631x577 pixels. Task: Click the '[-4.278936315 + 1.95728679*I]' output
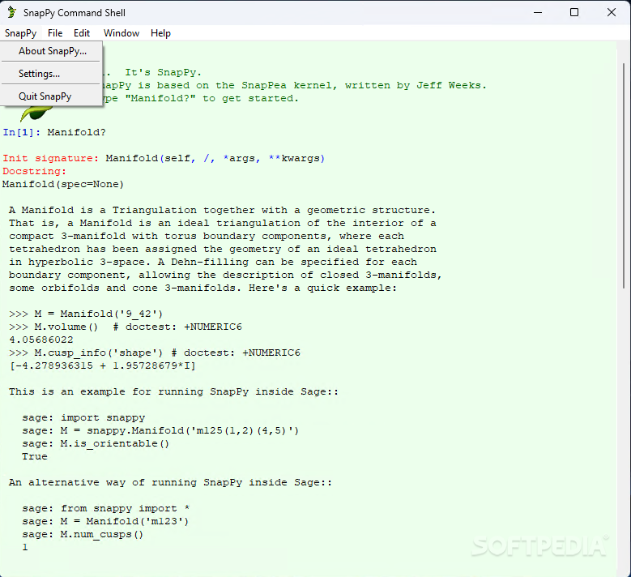[102, 365]
